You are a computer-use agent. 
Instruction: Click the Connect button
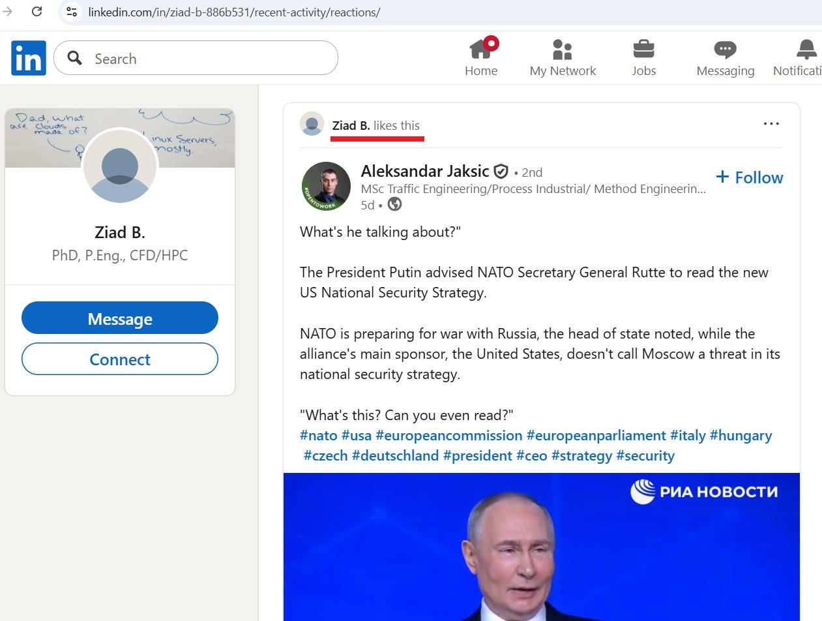click(x=120, y=359)
